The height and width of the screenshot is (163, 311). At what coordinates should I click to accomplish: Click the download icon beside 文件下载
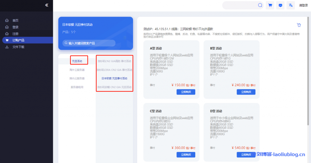[7, 47]
